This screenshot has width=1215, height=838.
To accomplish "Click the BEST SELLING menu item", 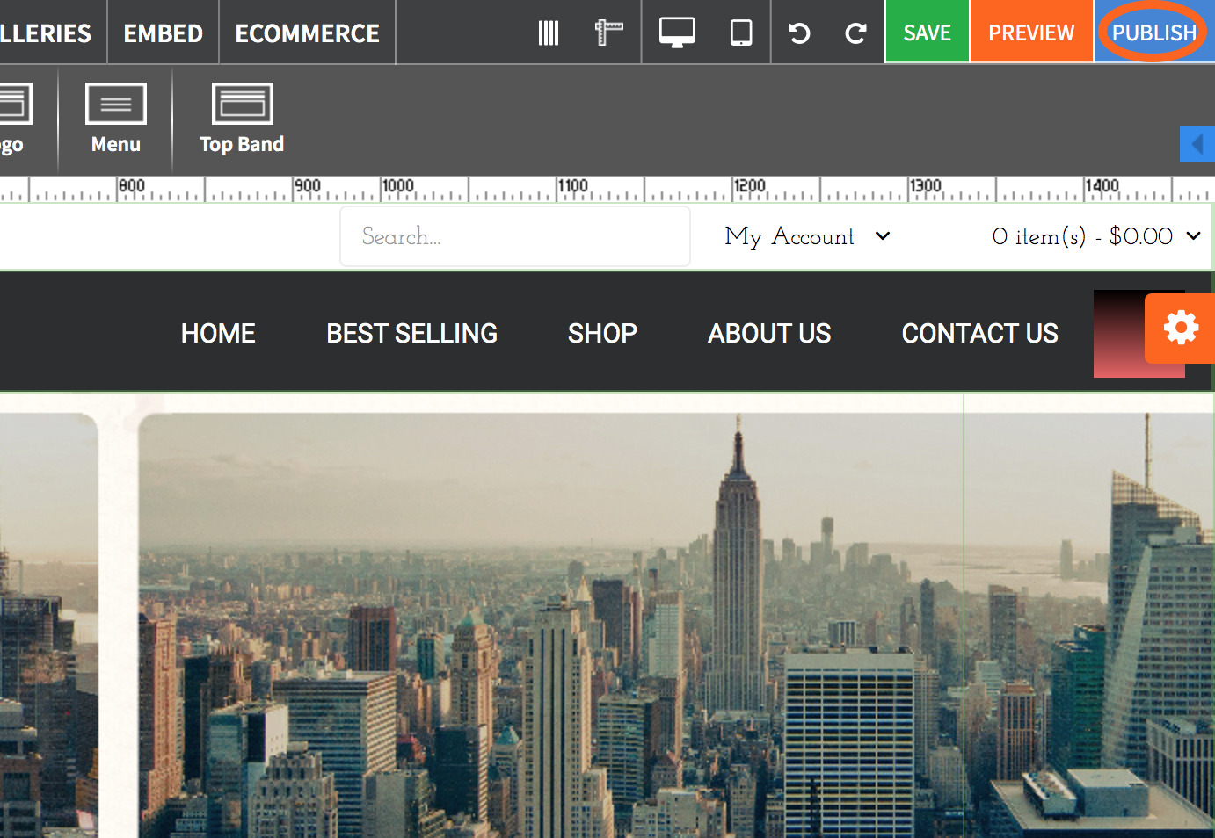I will coord(411,333).
